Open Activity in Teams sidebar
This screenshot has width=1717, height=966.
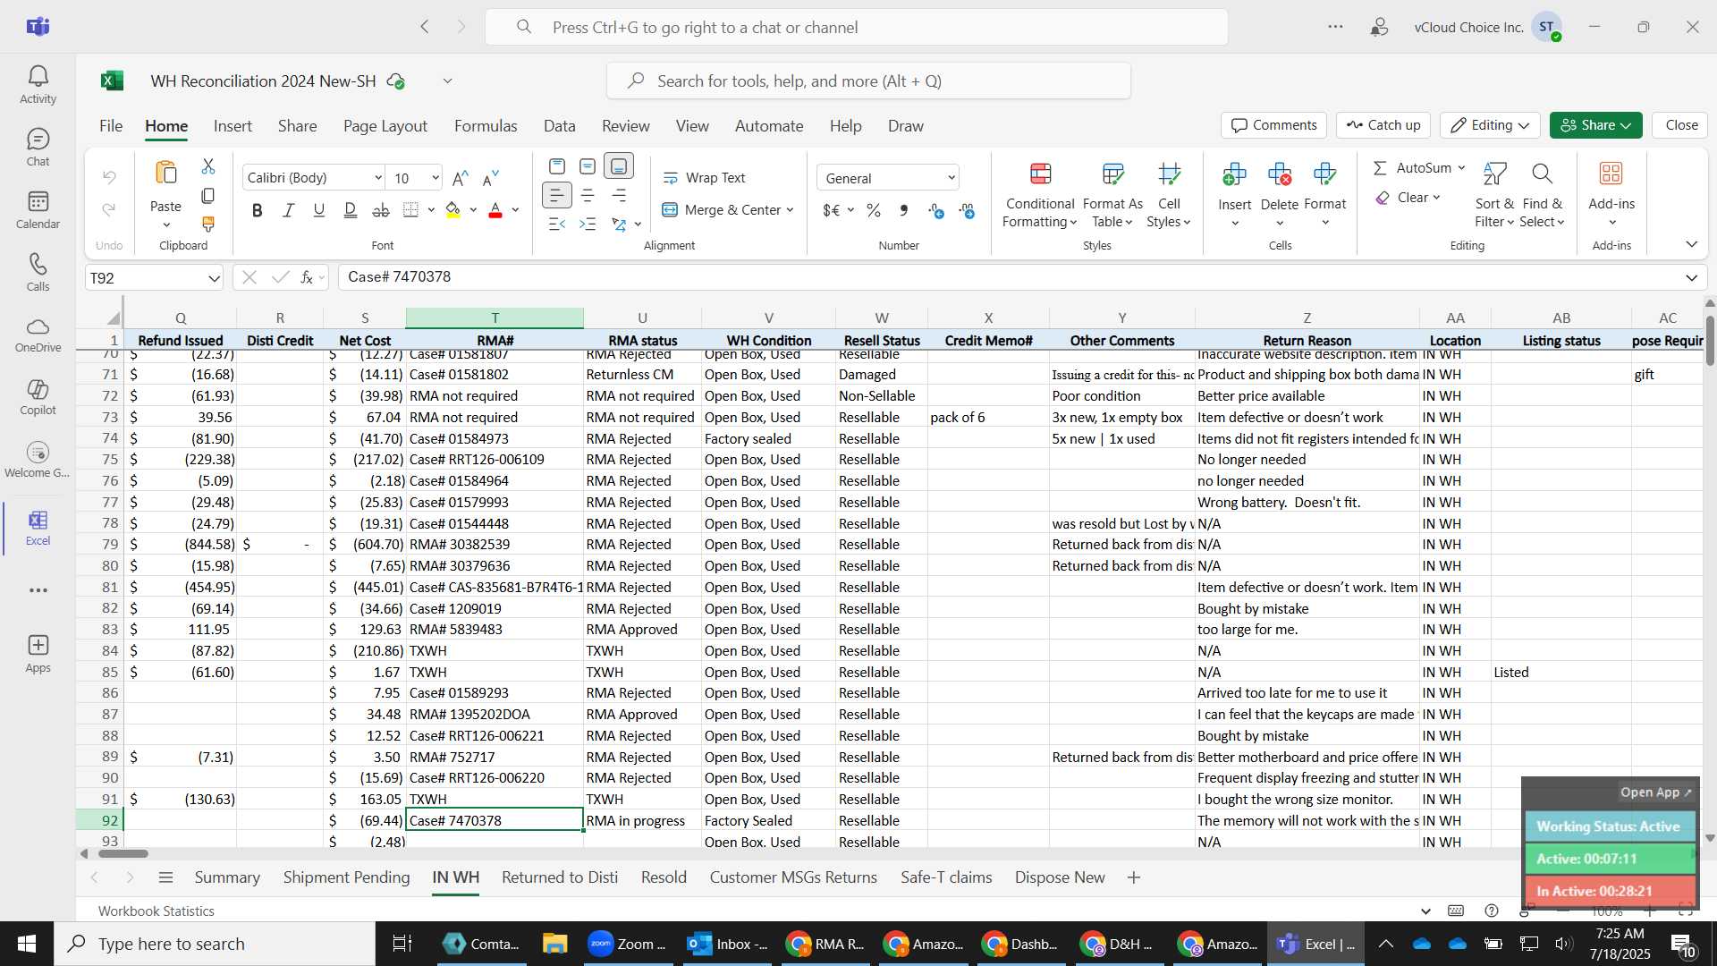(x=38, y=85)
